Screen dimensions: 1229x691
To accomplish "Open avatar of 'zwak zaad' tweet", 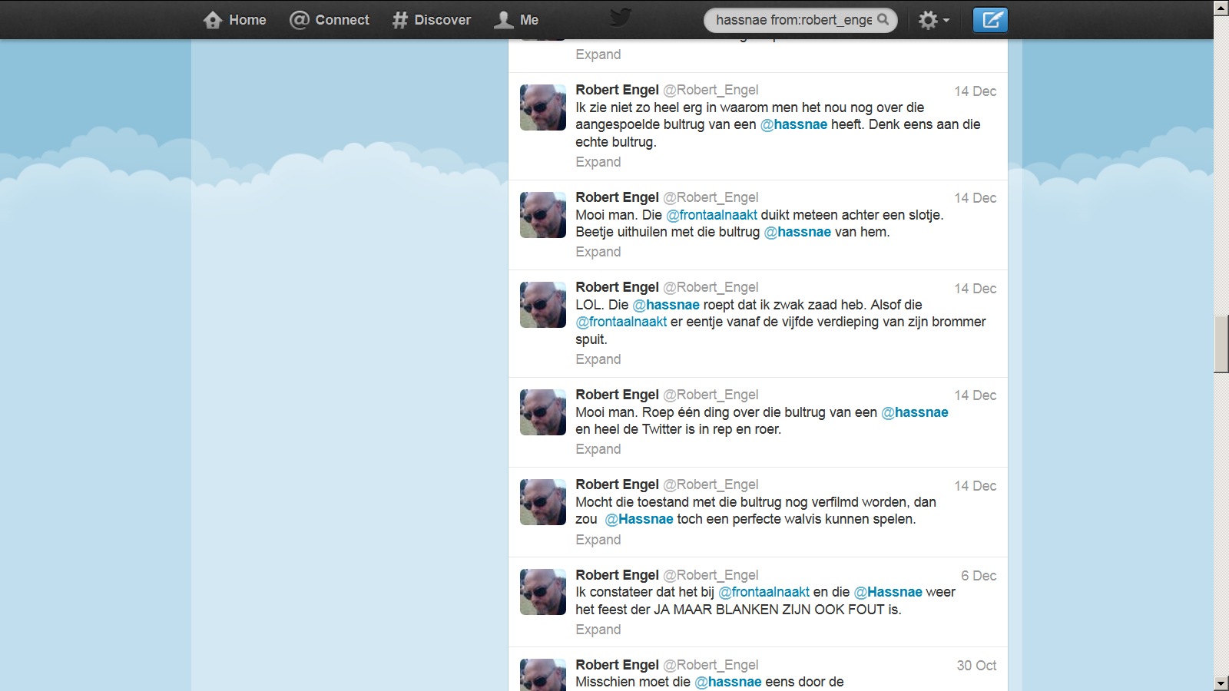I will point(543,305).
